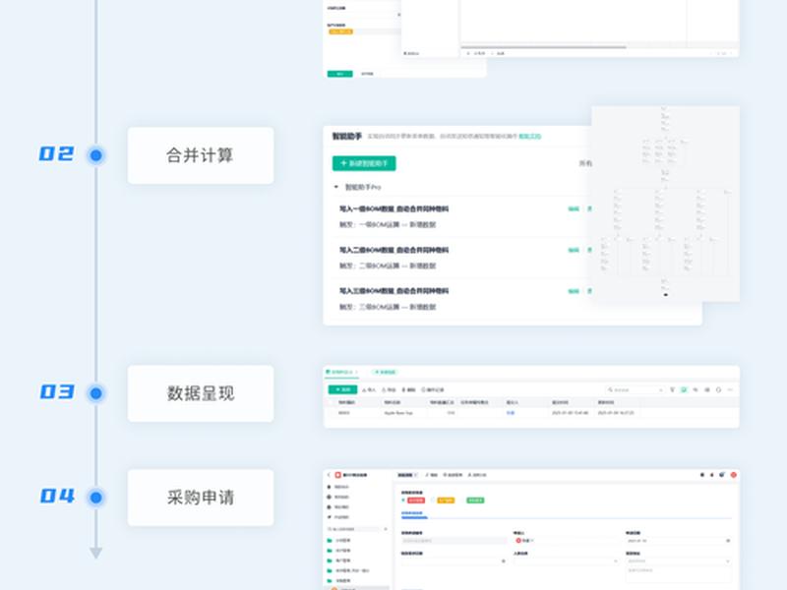The height and width of the screenshot is (590, 787).
Task: Click the grey request number input field
Action: 454,541
